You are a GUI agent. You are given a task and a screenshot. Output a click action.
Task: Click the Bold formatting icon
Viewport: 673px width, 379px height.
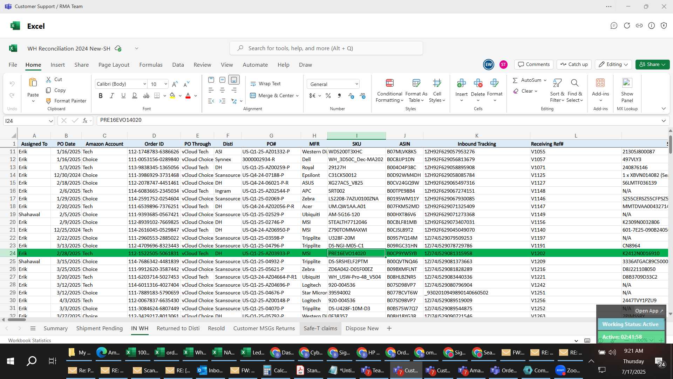(101, 95)
